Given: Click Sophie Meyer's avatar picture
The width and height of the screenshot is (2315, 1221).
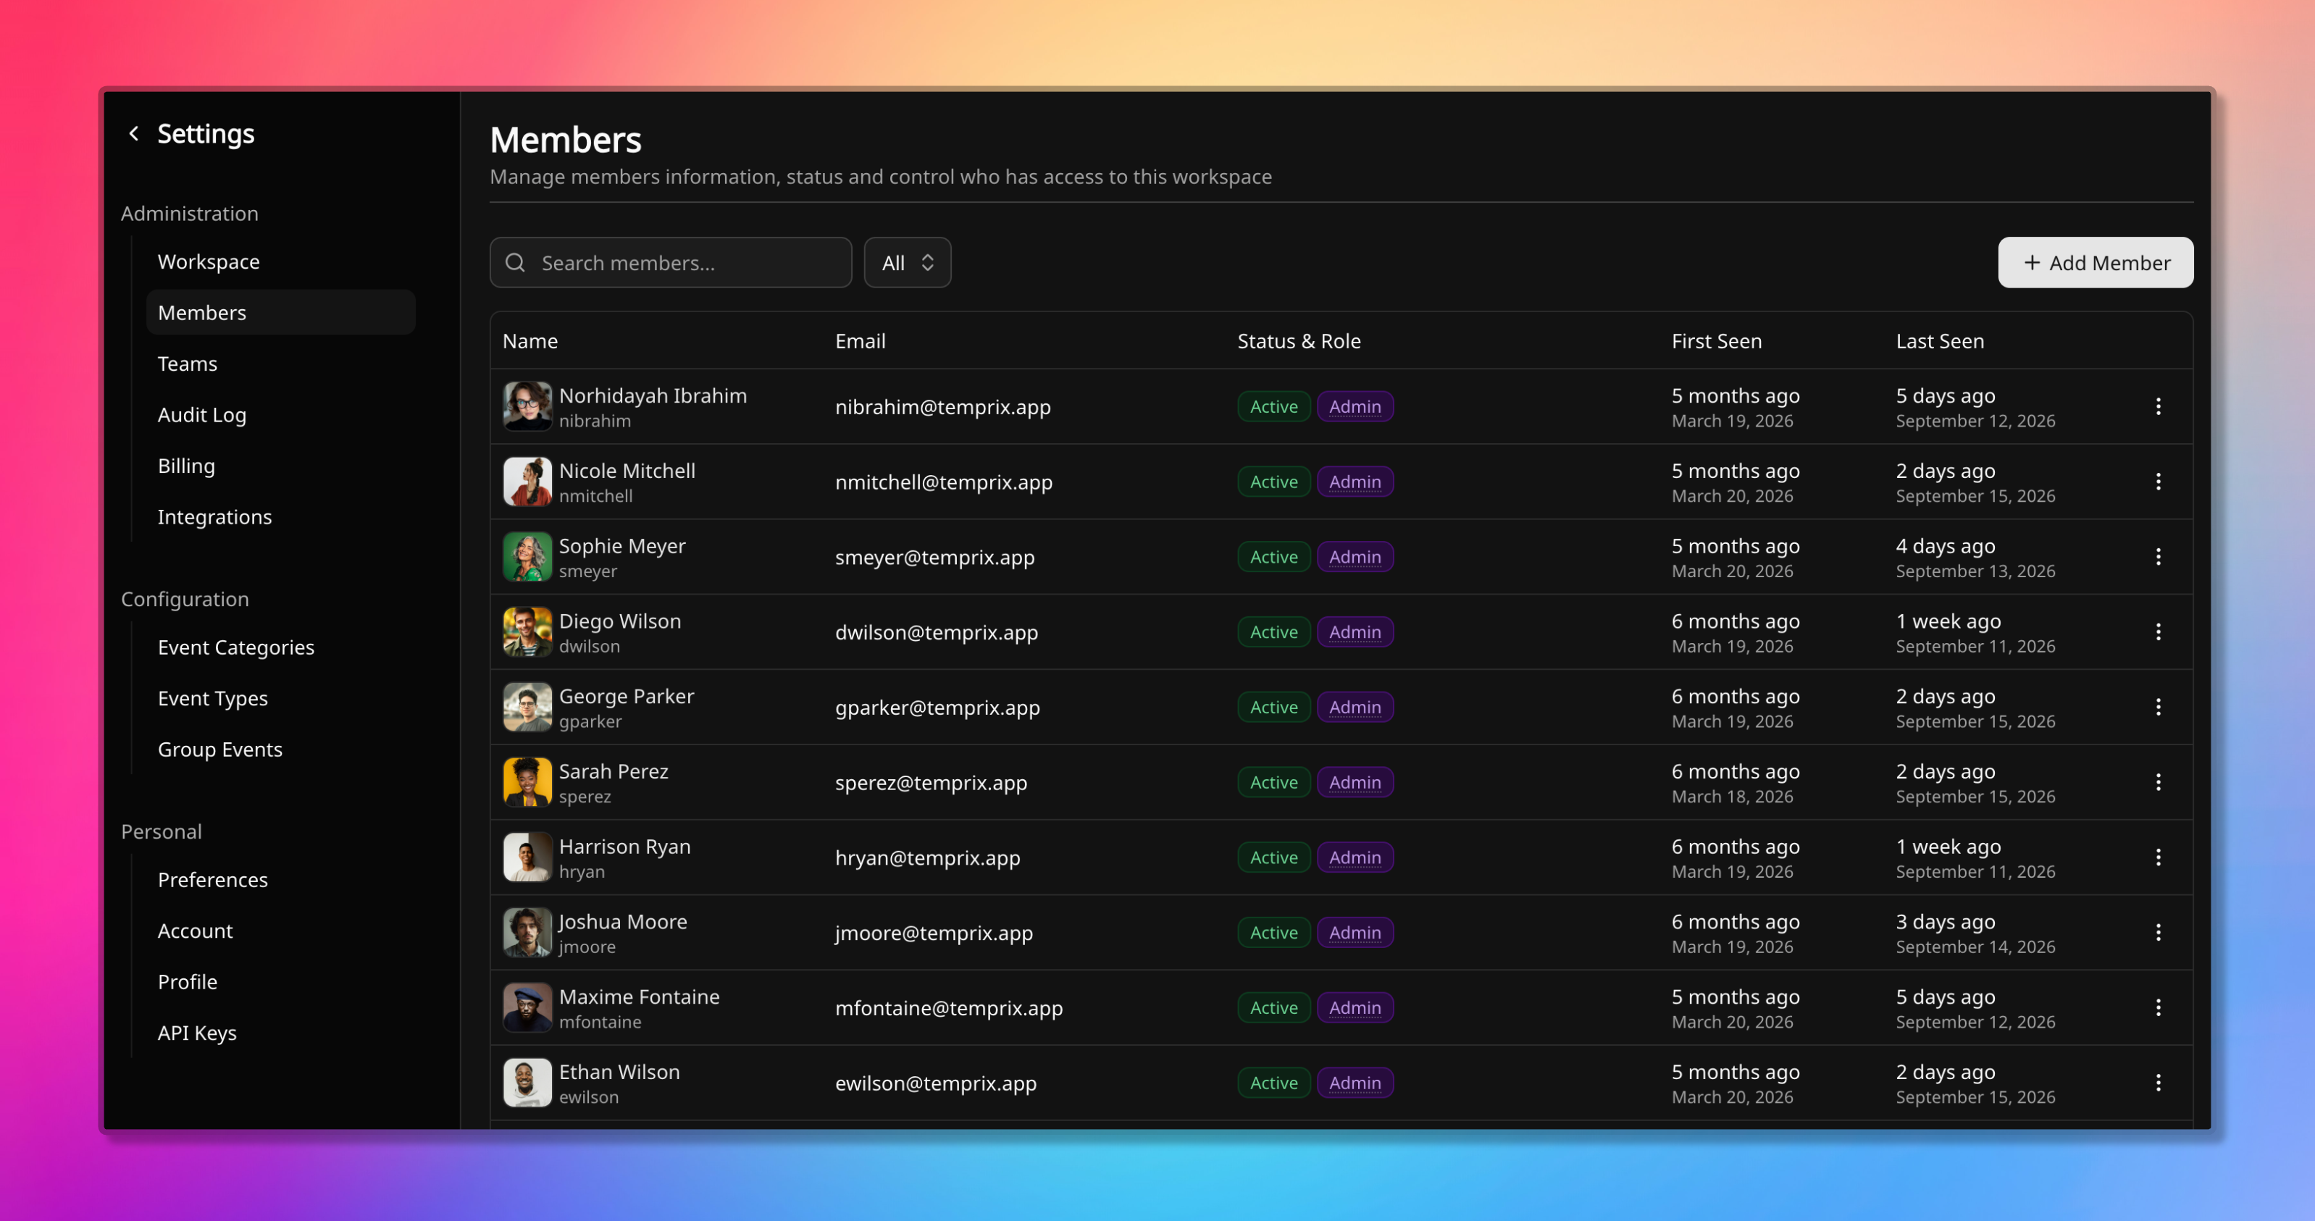Looking at the screenshot, I should coord(527,557).
